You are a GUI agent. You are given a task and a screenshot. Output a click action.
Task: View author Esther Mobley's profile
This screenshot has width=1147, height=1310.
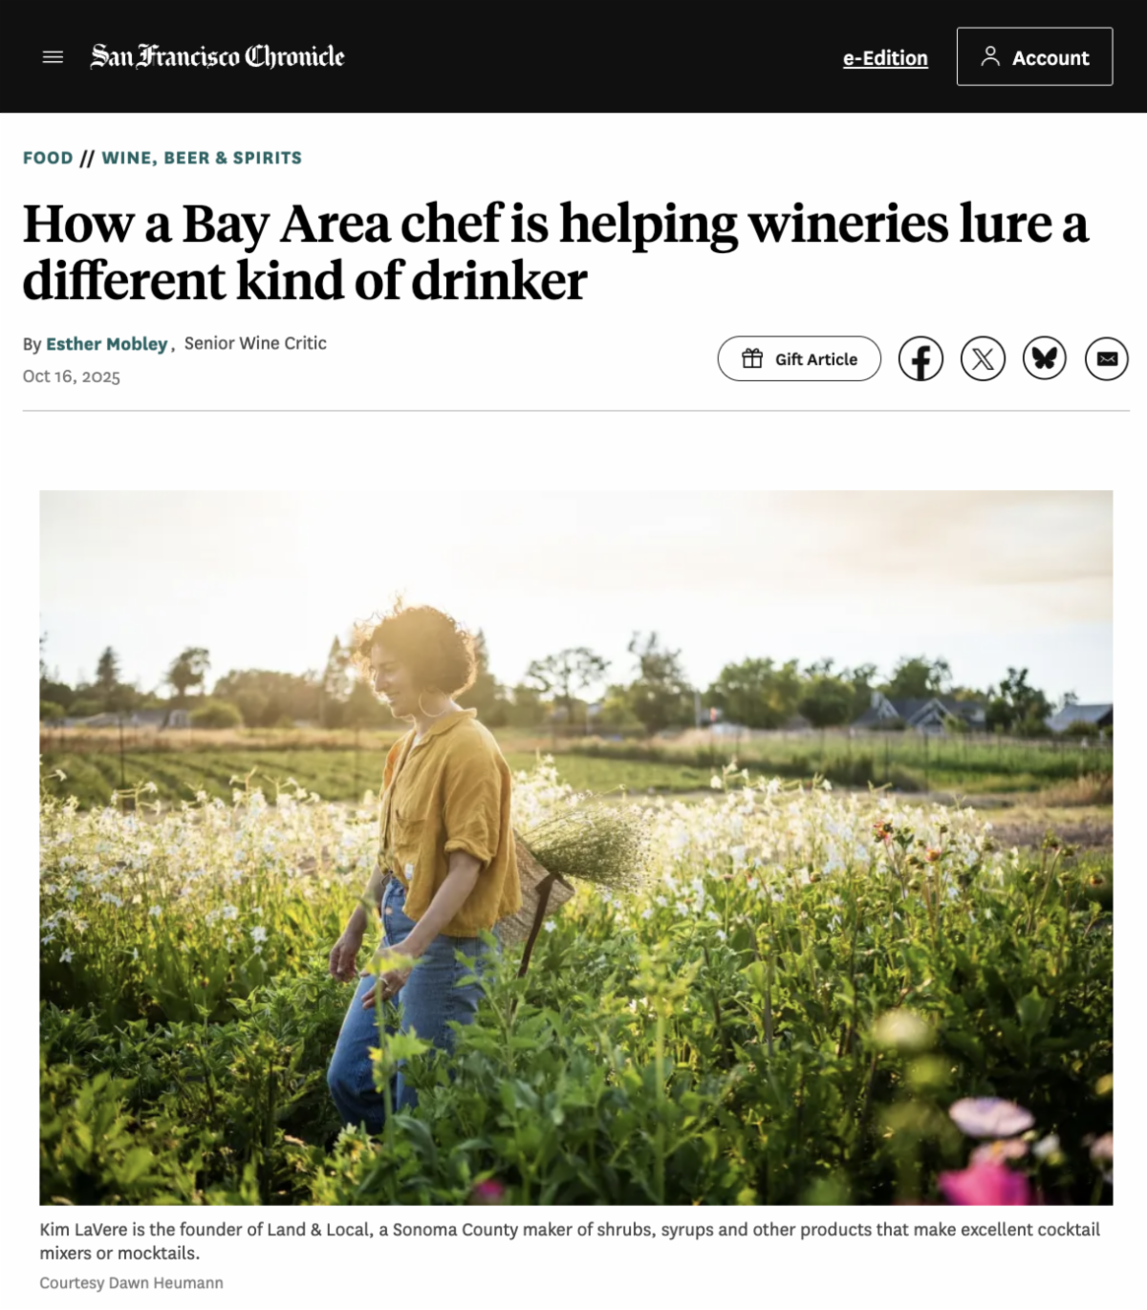pyautogui.click(x=107, y=344)
